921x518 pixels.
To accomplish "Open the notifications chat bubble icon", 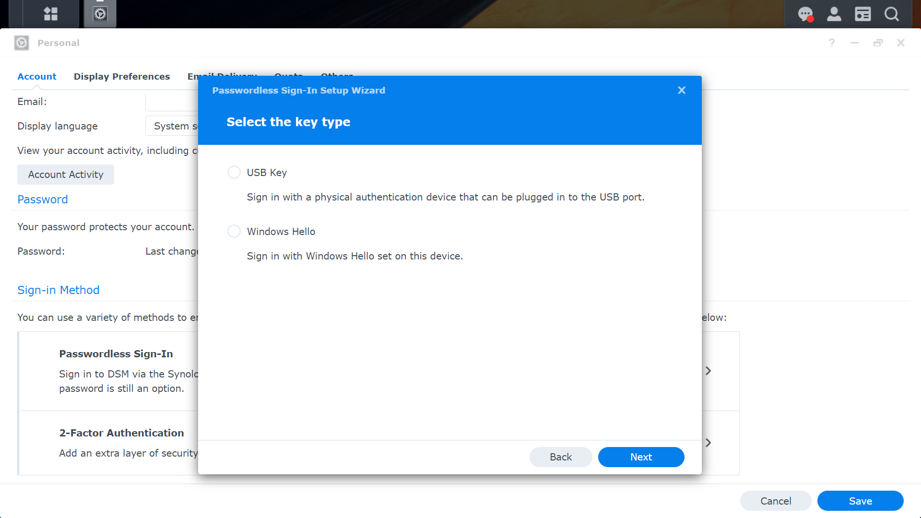I will point(805,14).
